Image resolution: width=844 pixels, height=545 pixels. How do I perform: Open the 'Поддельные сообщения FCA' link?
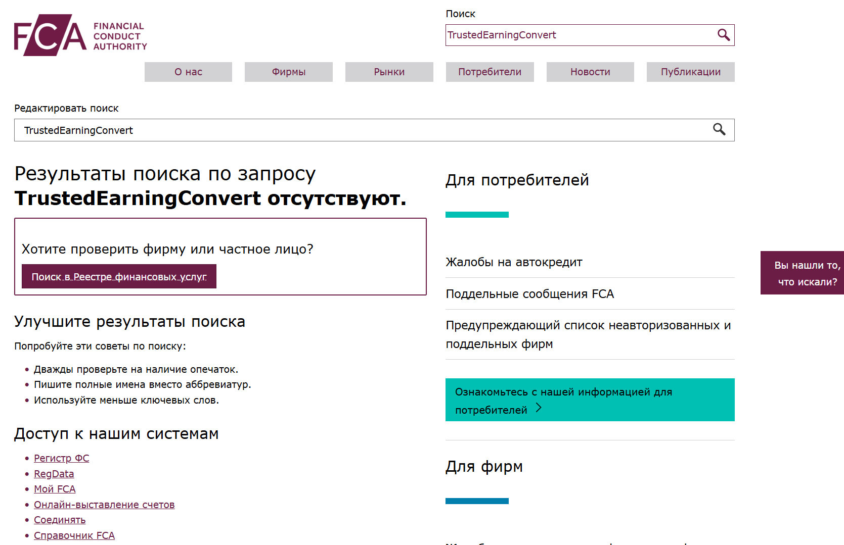tap(529, 294)
